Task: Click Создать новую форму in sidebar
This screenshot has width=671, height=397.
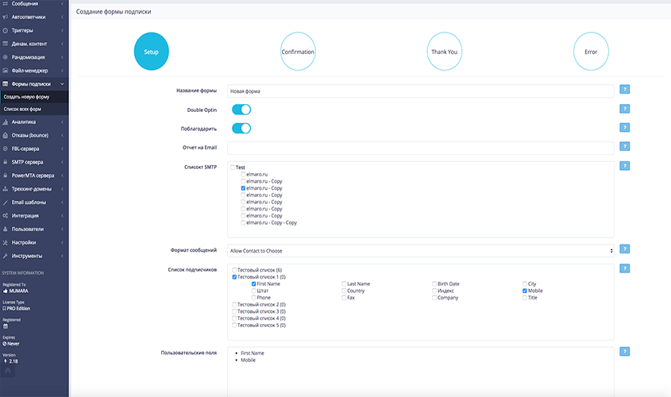Action: (x=26, y=97)
